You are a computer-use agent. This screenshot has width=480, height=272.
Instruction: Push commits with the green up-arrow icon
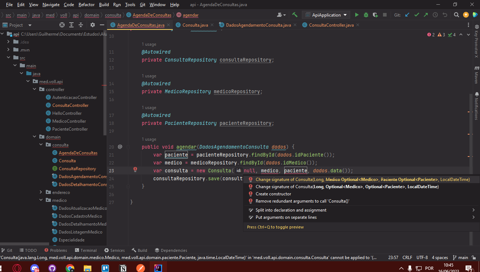(x=426, y=15)
